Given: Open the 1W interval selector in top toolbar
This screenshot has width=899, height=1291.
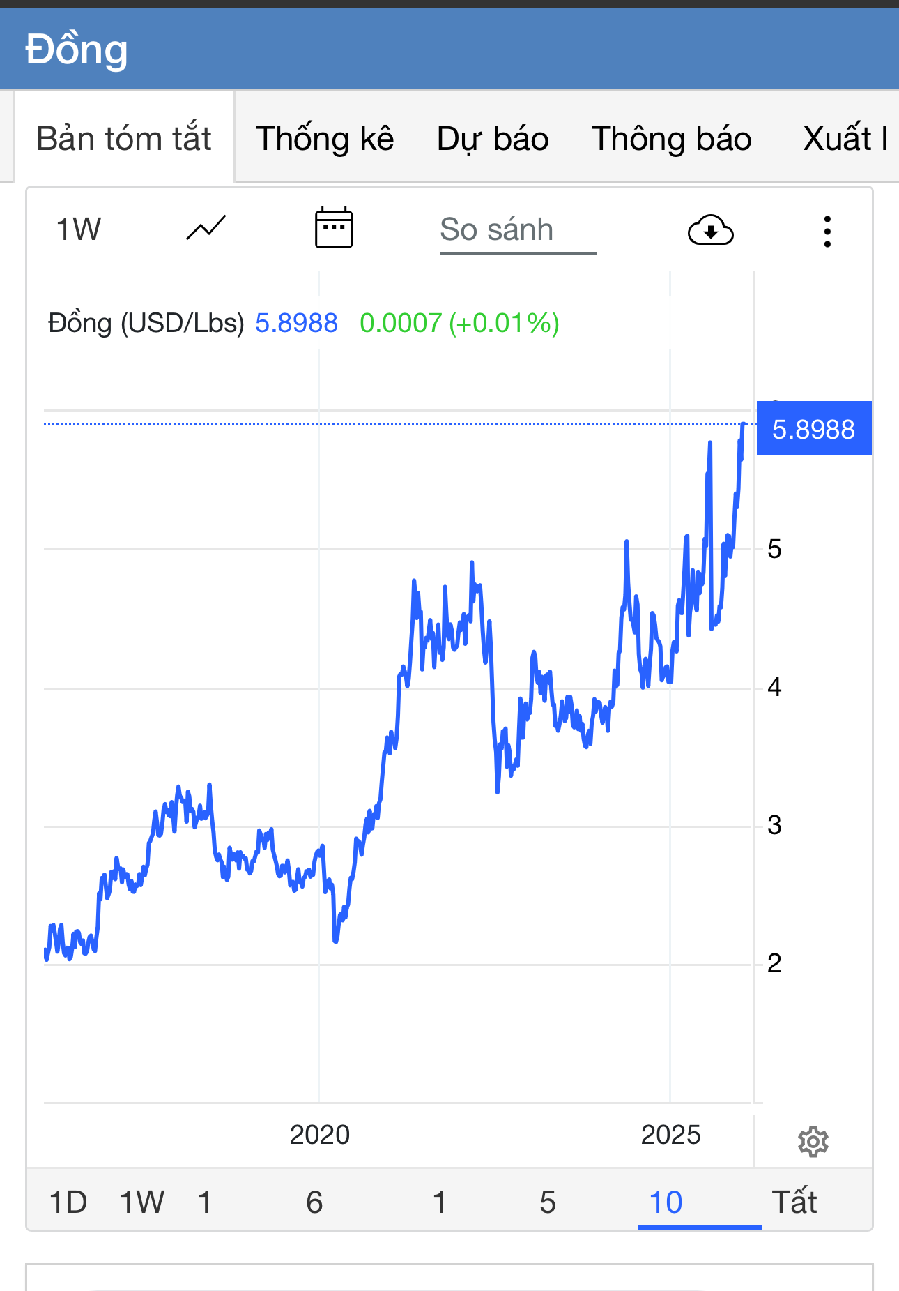Looking at the screenshot, I should 78,229.
